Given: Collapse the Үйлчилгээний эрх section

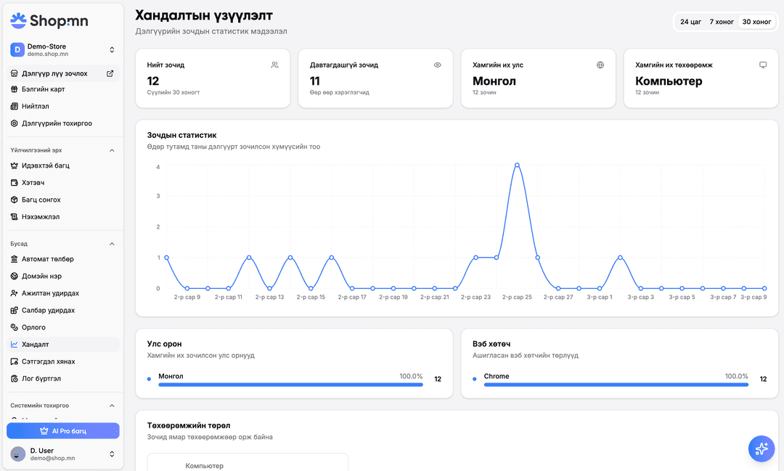Looking at the screenshot, I should [x=112, y=150].
